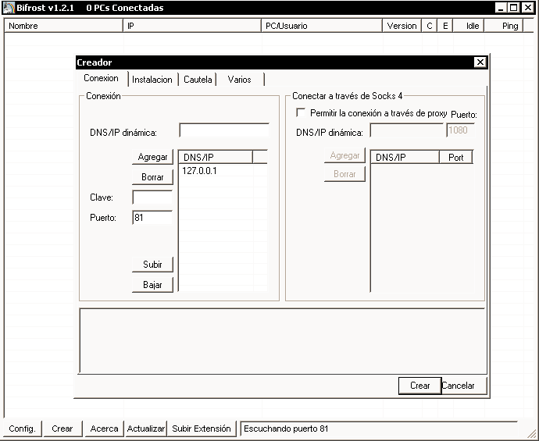This screenshot has width=539, height=441.
Task: Click the Idle column header
Action: tap(468, 26)
